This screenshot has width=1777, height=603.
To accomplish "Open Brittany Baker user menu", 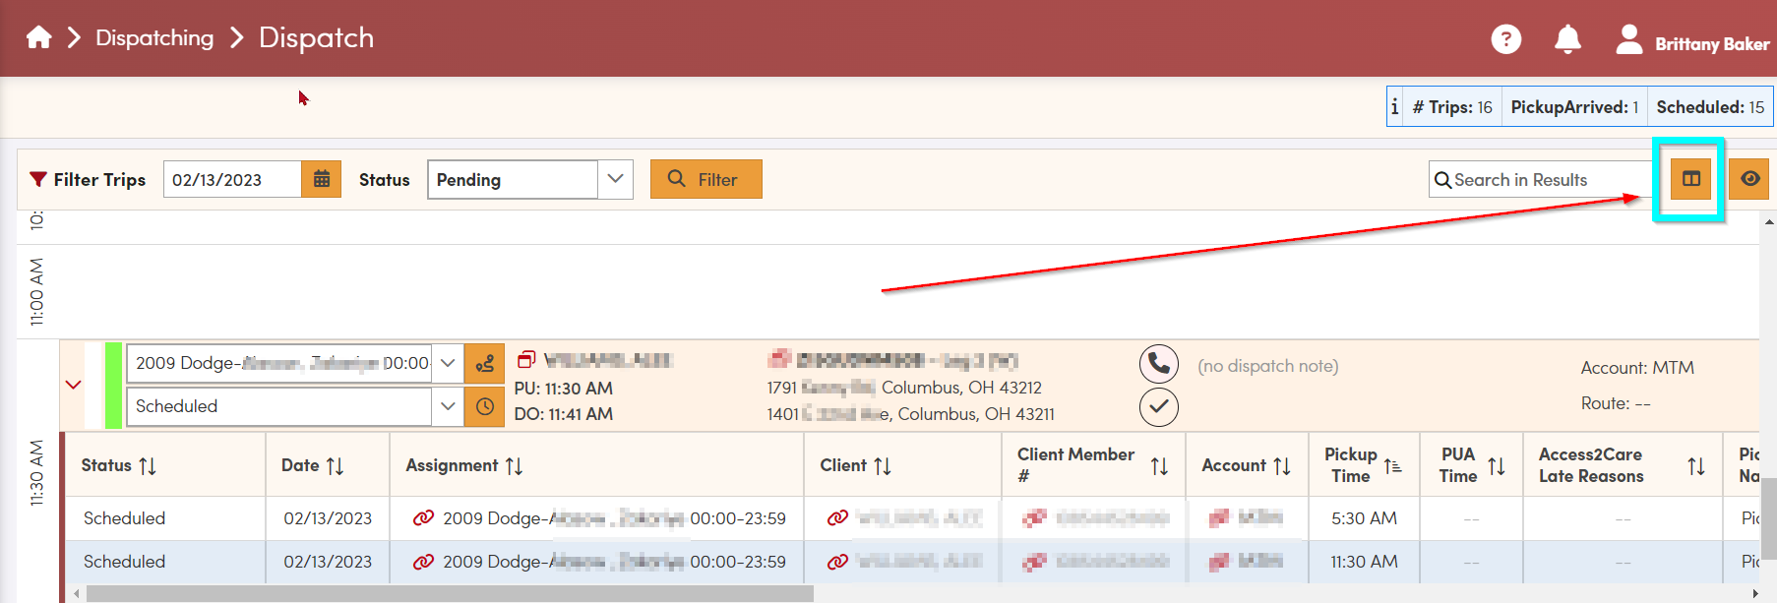I will (1692, 42).
